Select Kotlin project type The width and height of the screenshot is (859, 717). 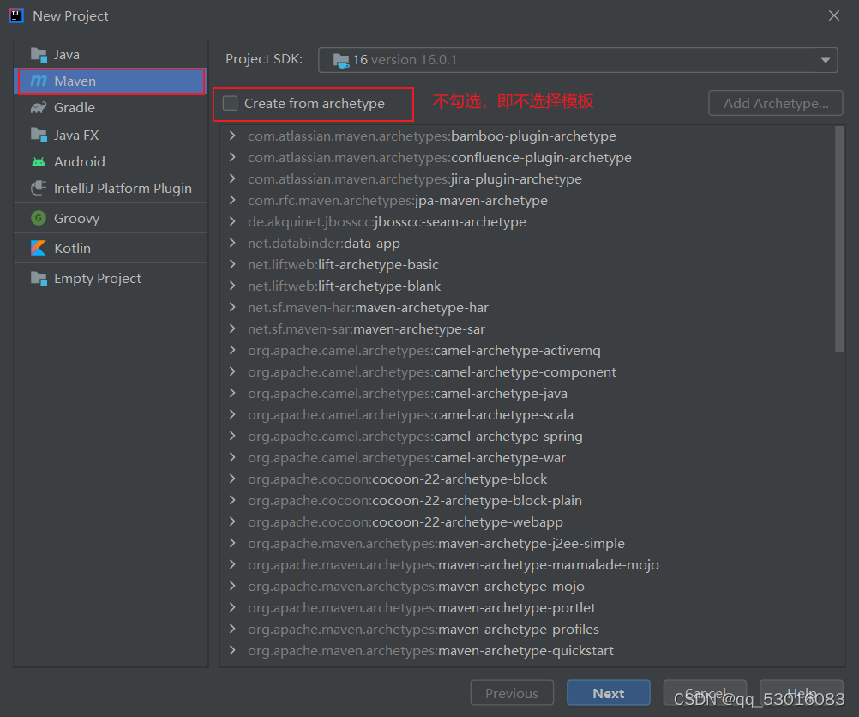(x=111, y=249)
